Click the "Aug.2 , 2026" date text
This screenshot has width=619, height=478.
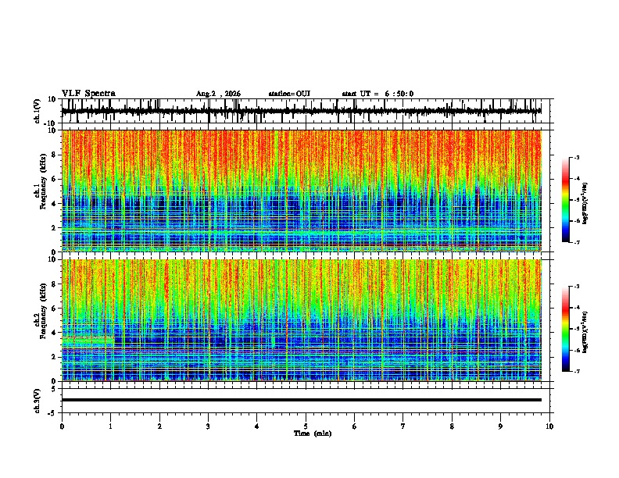tap(218, 94)
